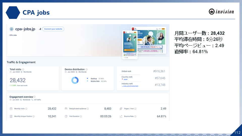The image size is (242, 136).
Task: Click the Monthly visits calendar icon
Action: pos(11,109)
